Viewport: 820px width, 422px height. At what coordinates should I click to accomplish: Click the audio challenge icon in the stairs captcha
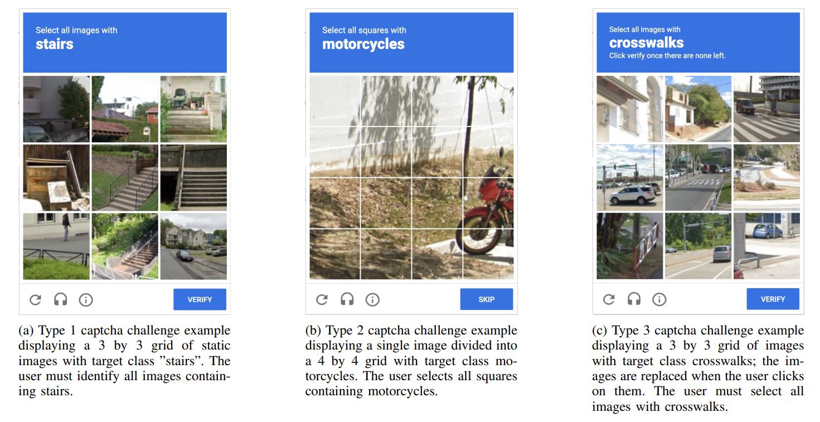(61, 299)
